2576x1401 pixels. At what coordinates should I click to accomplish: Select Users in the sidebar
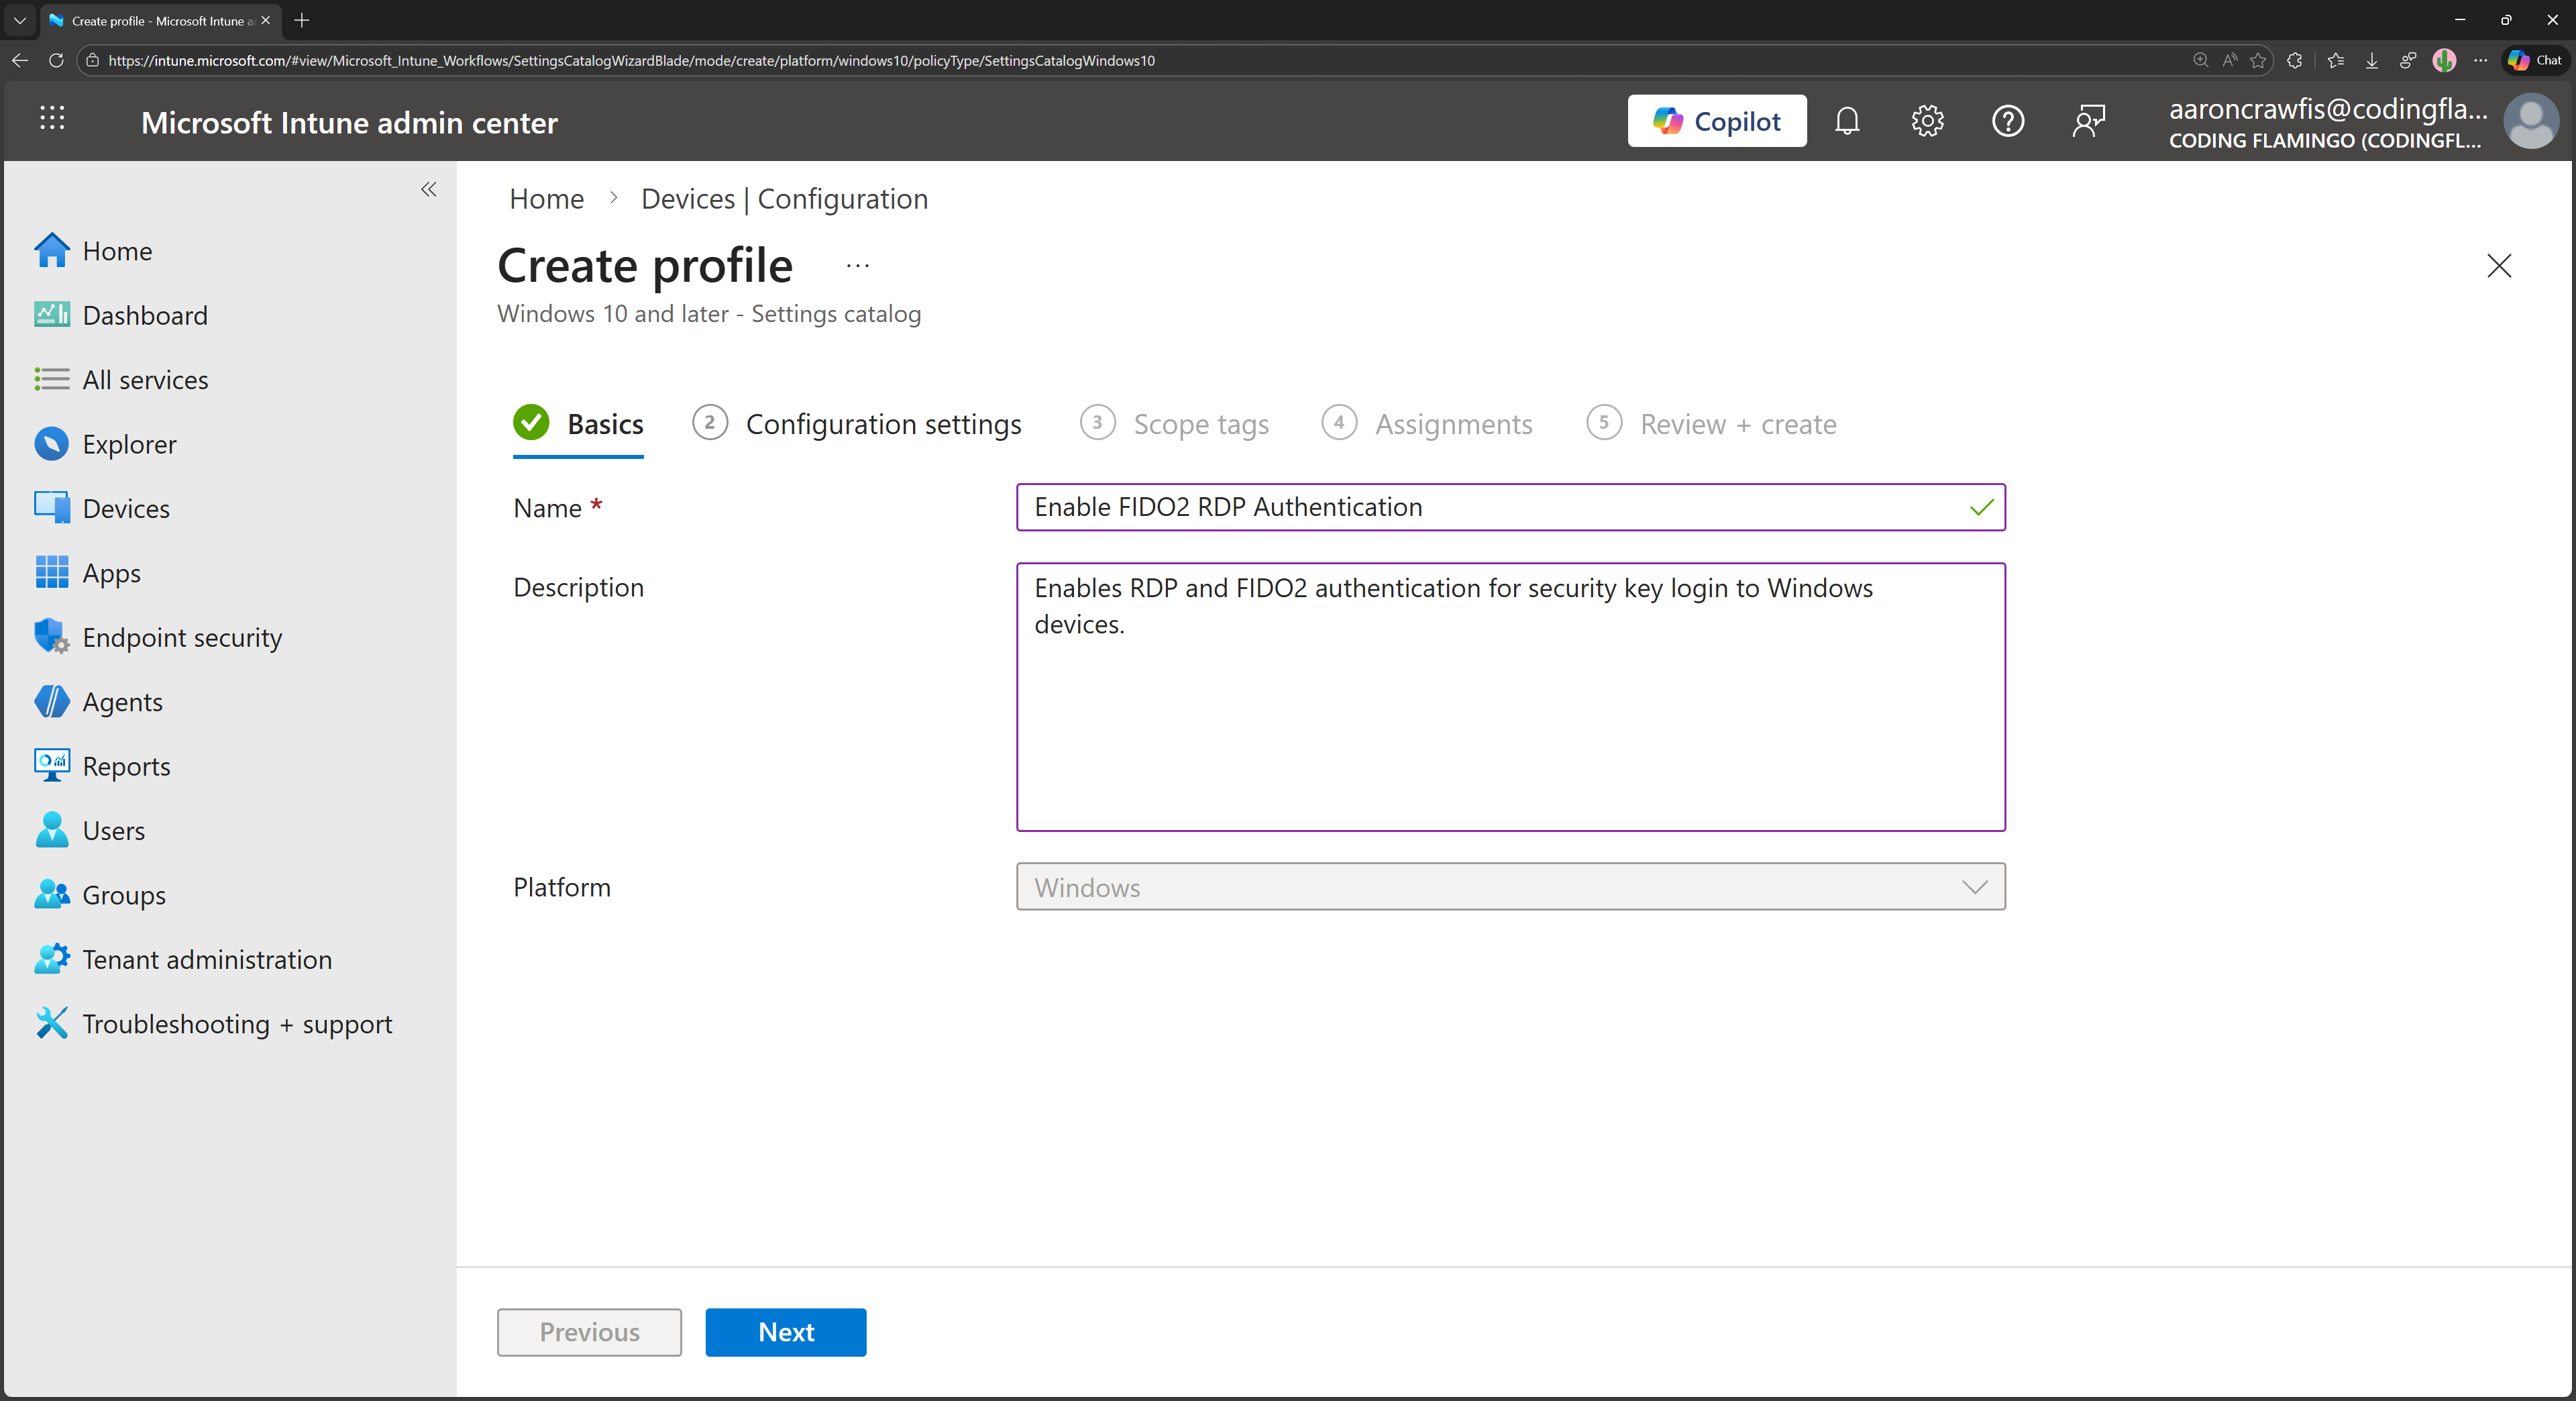(114, 830)
